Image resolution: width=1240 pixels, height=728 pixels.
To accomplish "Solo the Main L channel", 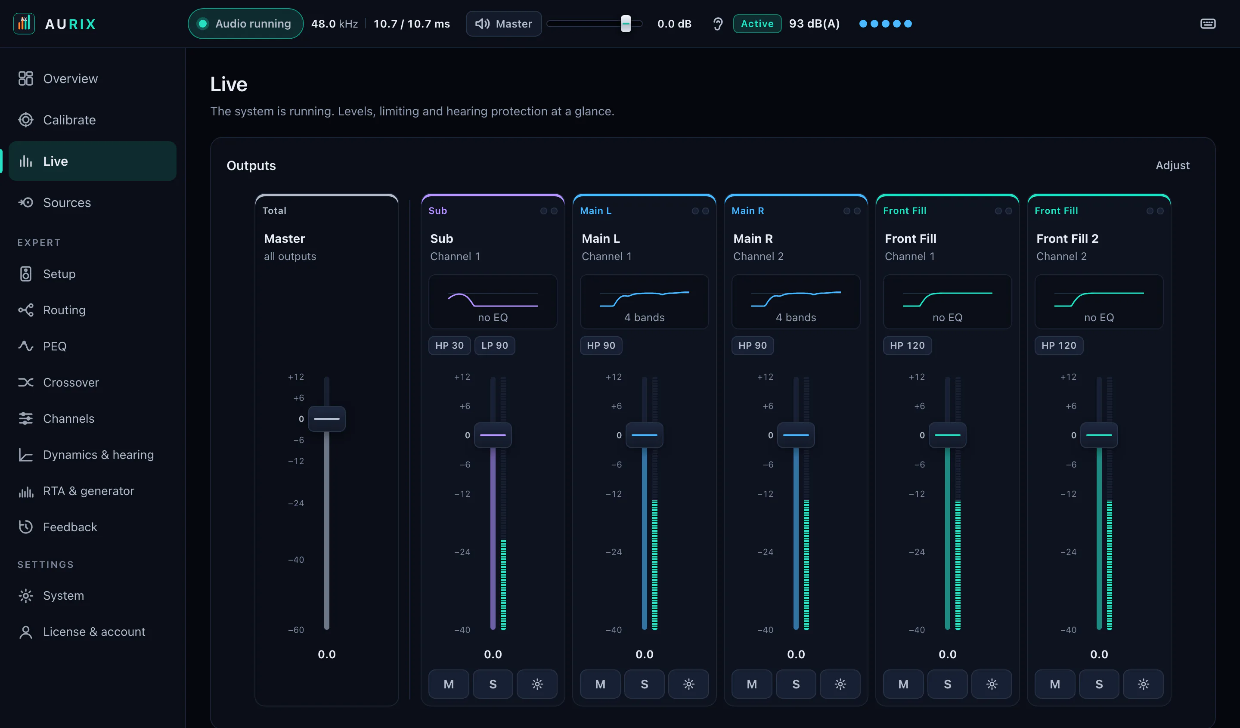I will (644, 684).
